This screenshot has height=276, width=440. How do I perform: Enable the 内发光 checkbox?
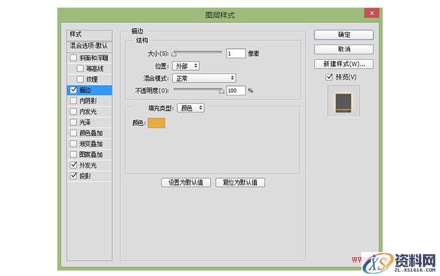pos(73,111)
